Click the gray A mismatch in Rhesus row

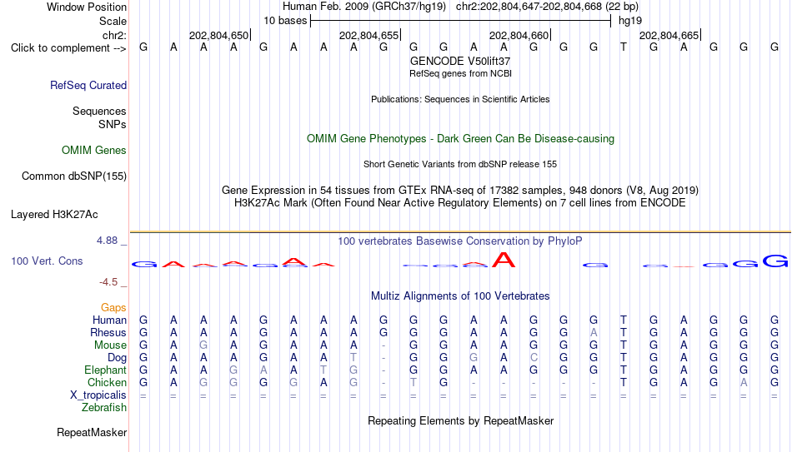coord(594,332)
